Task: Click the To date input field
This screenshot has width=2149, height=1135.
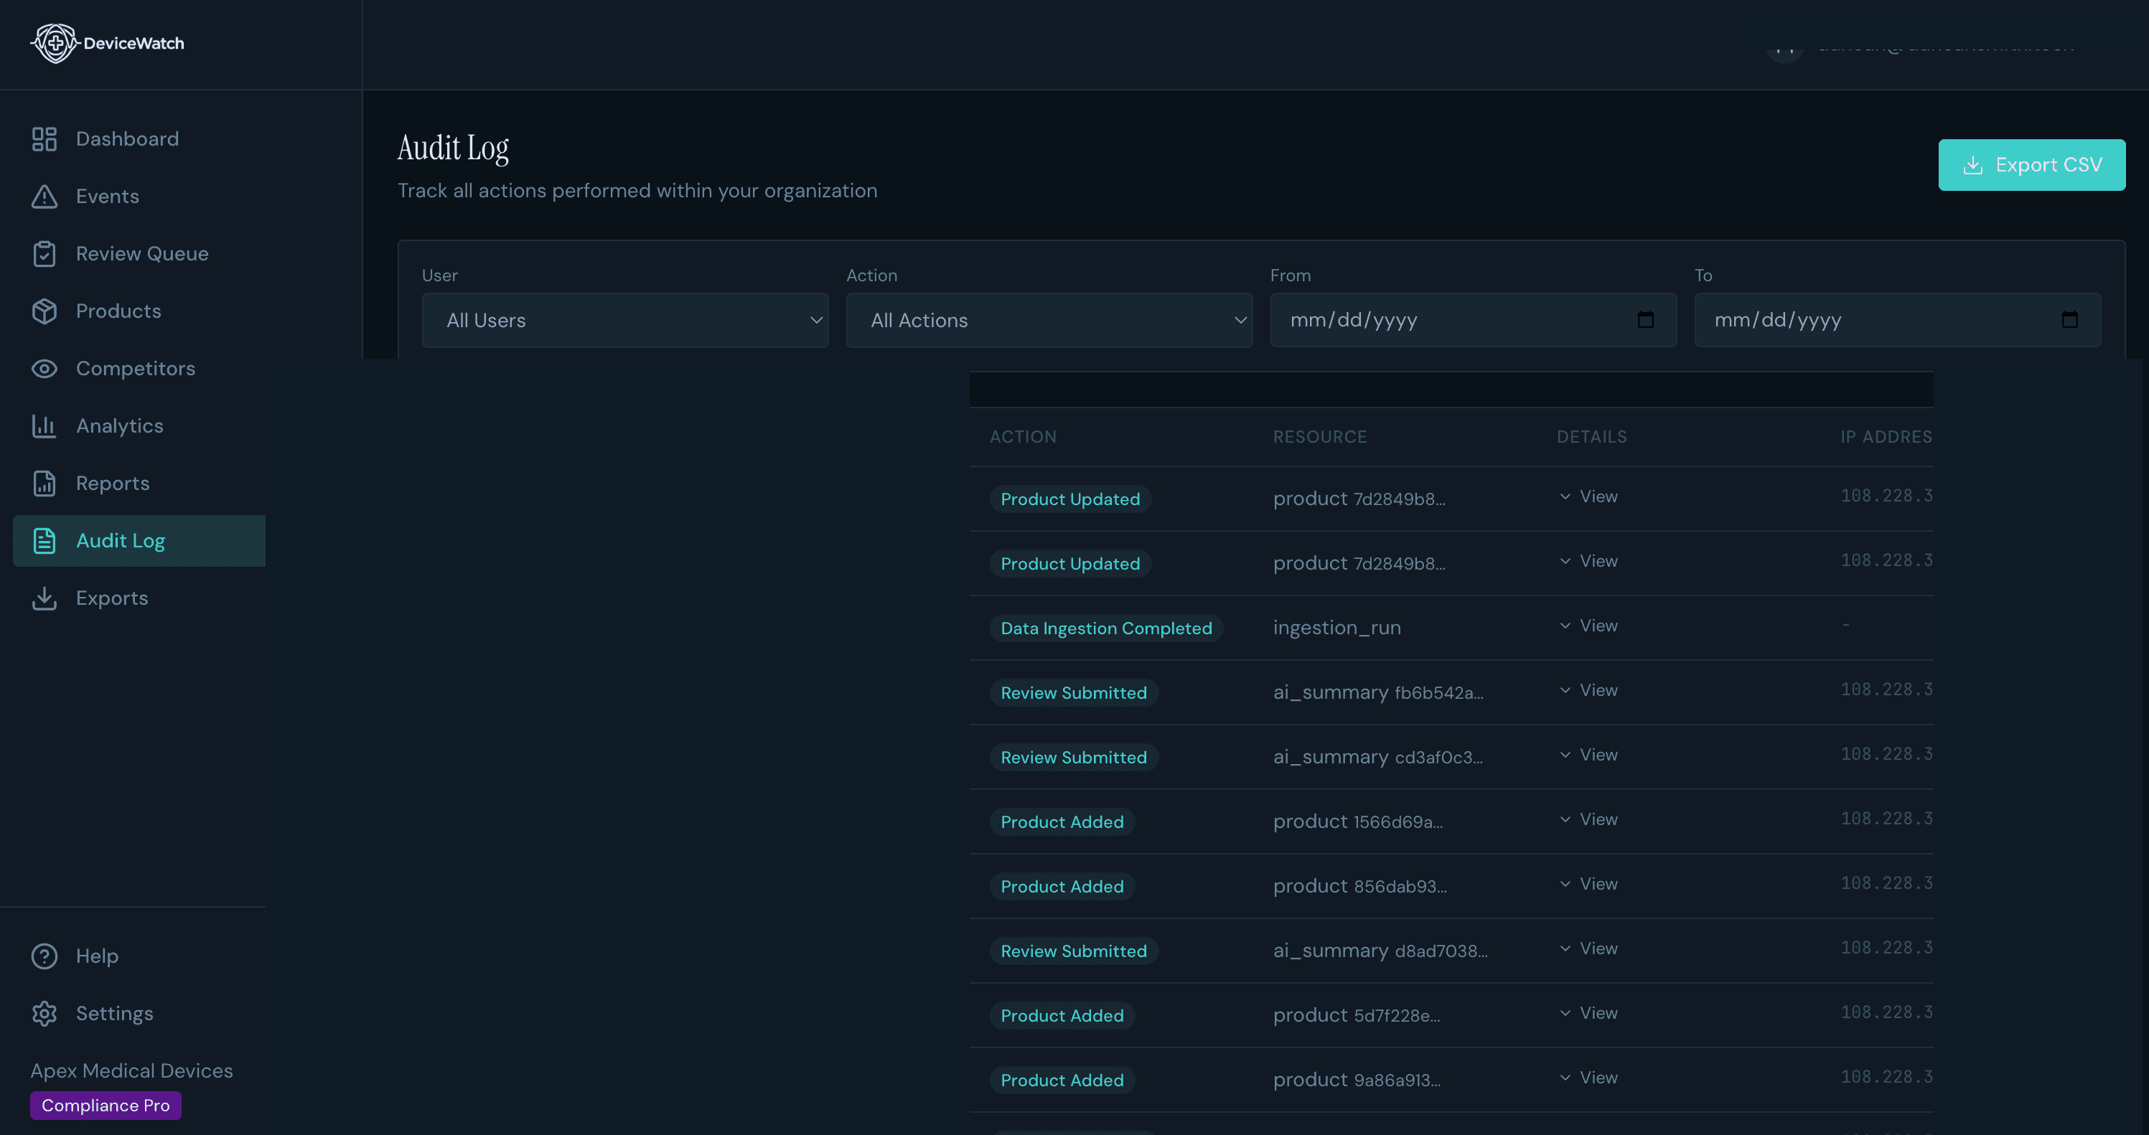Action: tap(1835, 319)
